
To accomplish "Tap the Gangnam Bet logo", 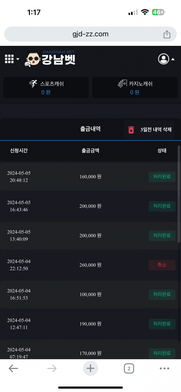I will pos(50,58).
